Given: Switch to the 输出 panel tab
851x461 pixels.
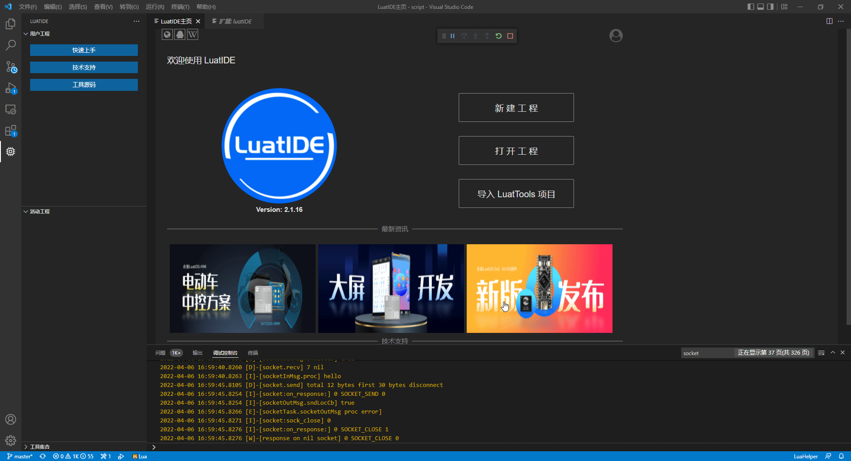Looking at the screenshot, I should point(197,353).
